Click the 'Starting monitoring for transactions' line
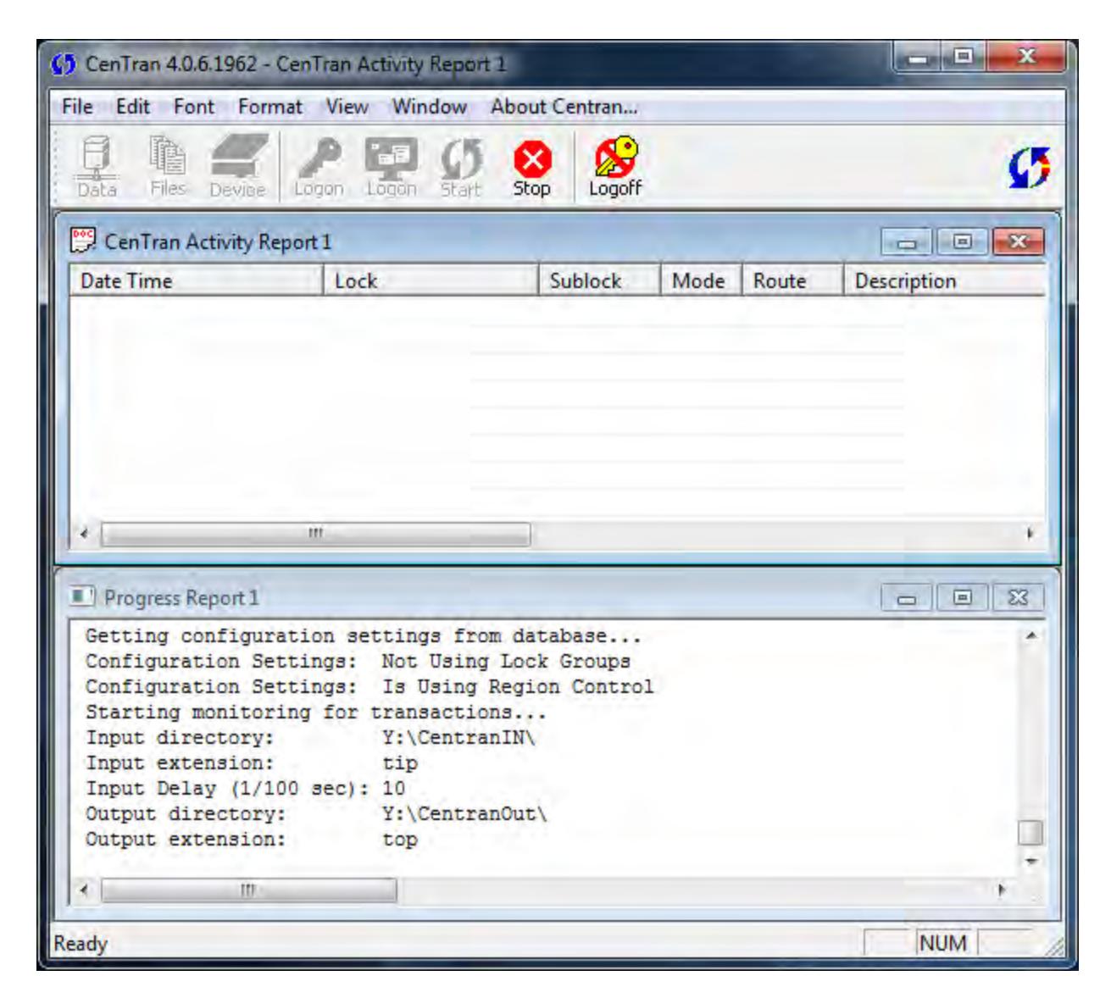This screenshot has height=998, width=1111. 316,712
